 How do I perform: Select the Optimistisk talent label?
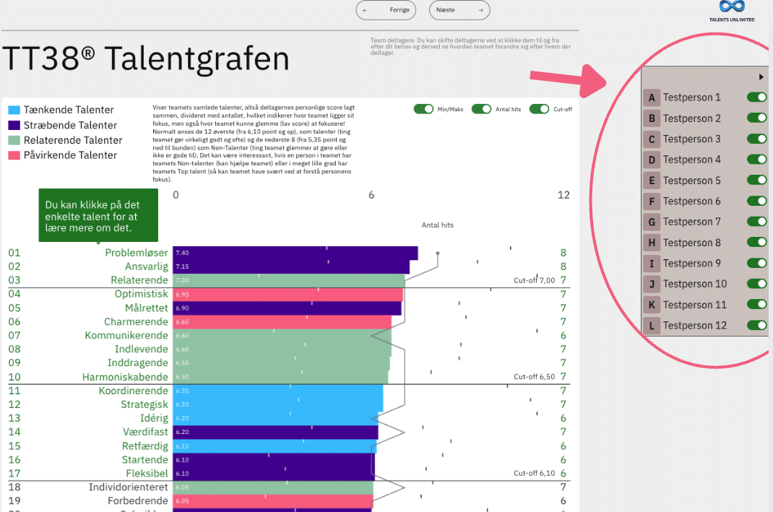[x=141, y=294]
